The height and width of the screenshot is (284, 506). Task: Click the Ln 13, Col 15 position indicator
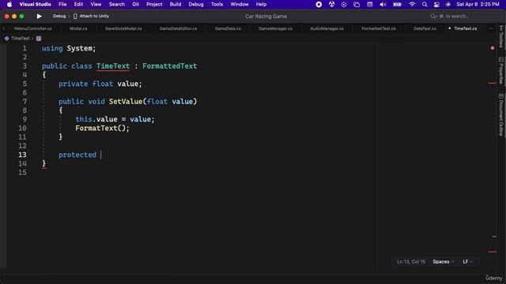click(411, 262)
